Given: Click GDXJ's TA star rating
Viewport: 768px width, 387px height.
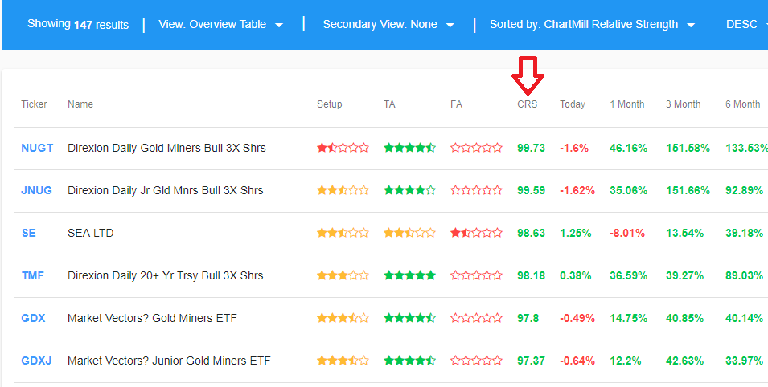Looking at the screenshot, I should tap(409, 361).
